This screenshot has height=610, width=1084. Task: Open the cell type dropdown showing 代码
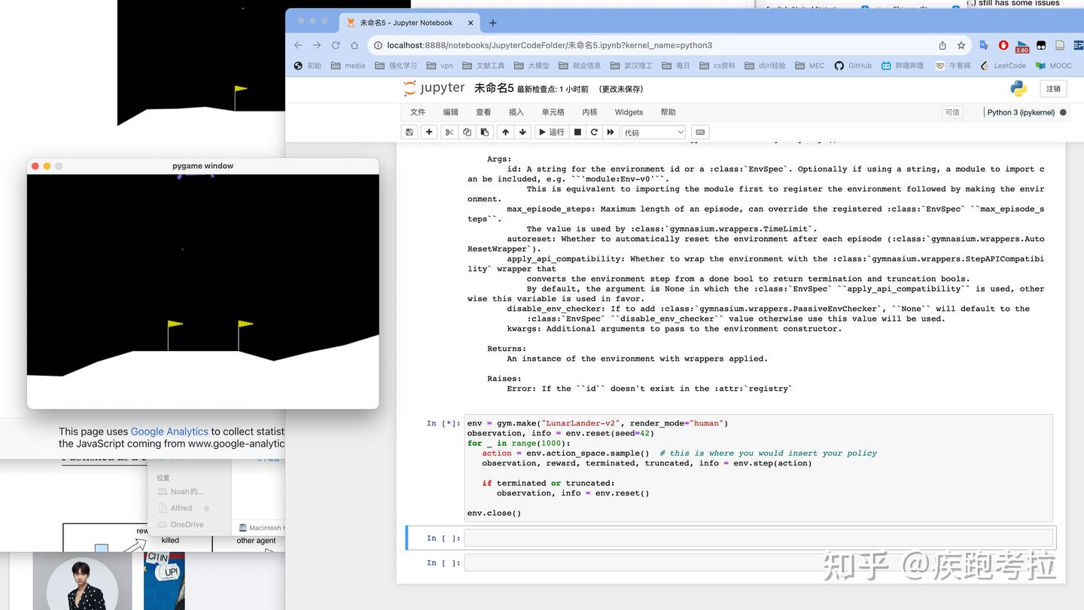[653, 133]
